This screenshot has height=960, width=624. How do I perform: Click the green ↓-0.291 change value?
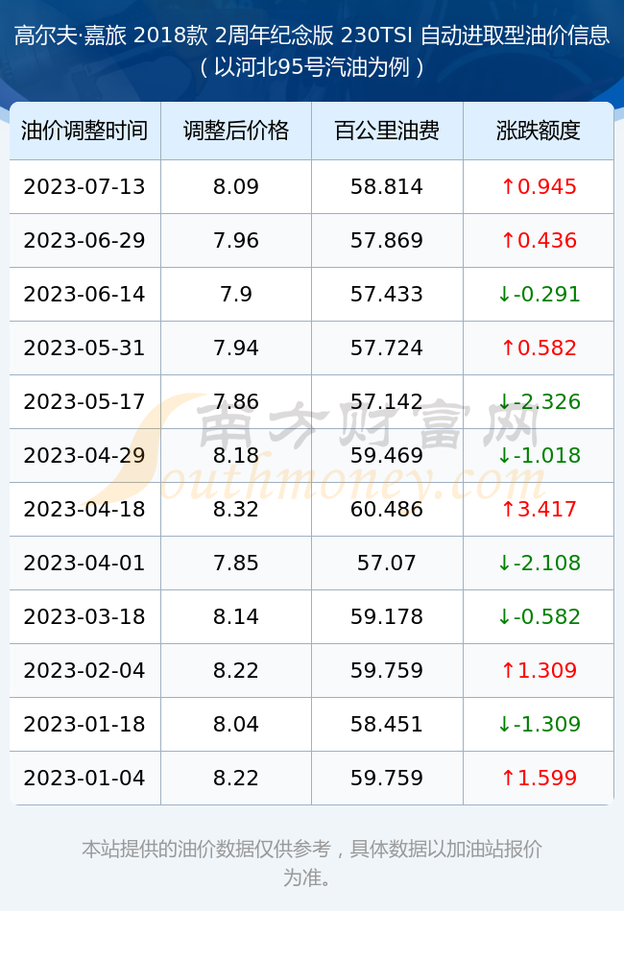(539, 295)
